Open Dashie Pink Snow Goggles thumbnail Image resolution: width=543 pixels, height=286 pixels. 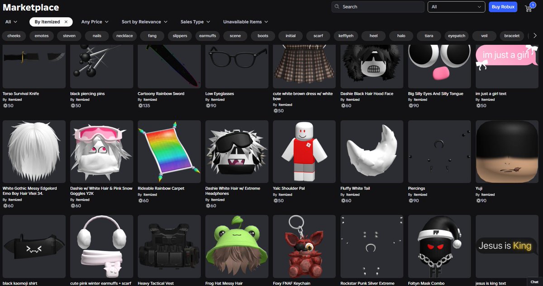(x=101, y=151)
